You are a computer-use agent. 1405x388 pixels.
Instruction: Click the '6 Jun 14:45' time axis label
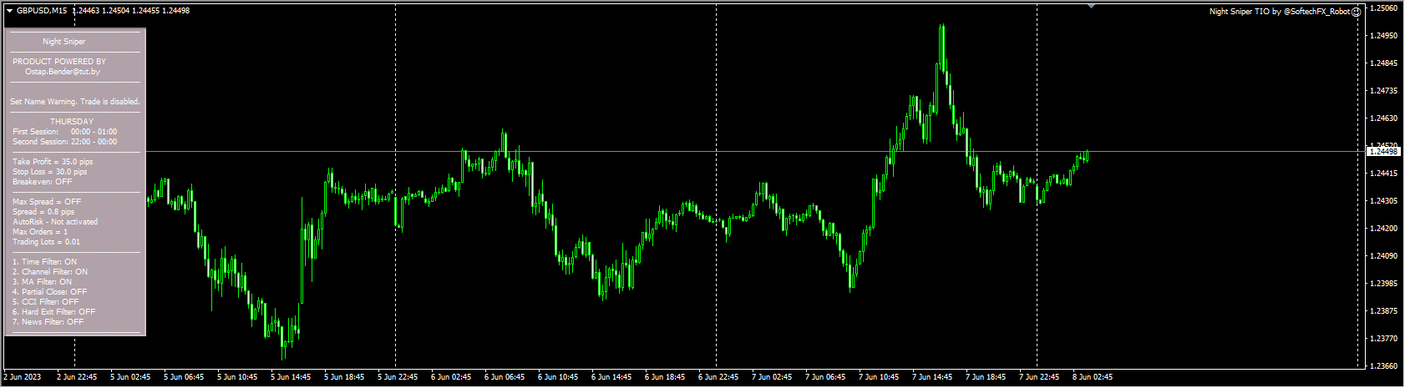pos(611,377)
